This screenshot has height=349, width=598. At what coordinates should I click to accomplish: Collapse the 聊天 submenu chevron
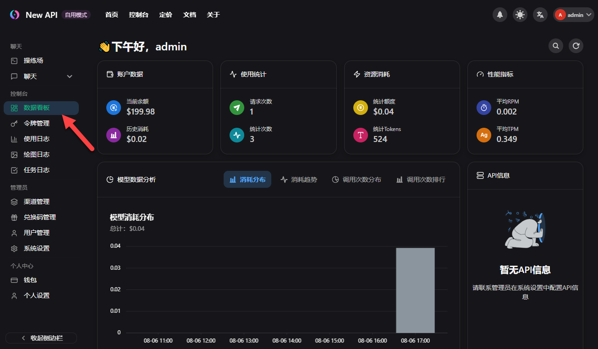69,76
